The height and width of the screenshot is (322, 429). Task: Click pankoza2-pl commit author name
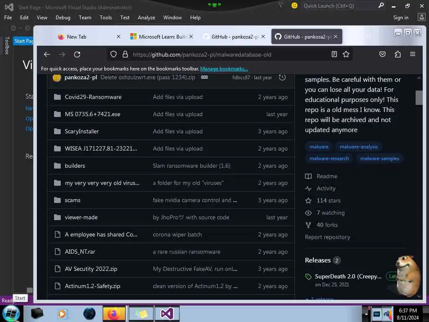pyautogui.click(x=81, y=78)
